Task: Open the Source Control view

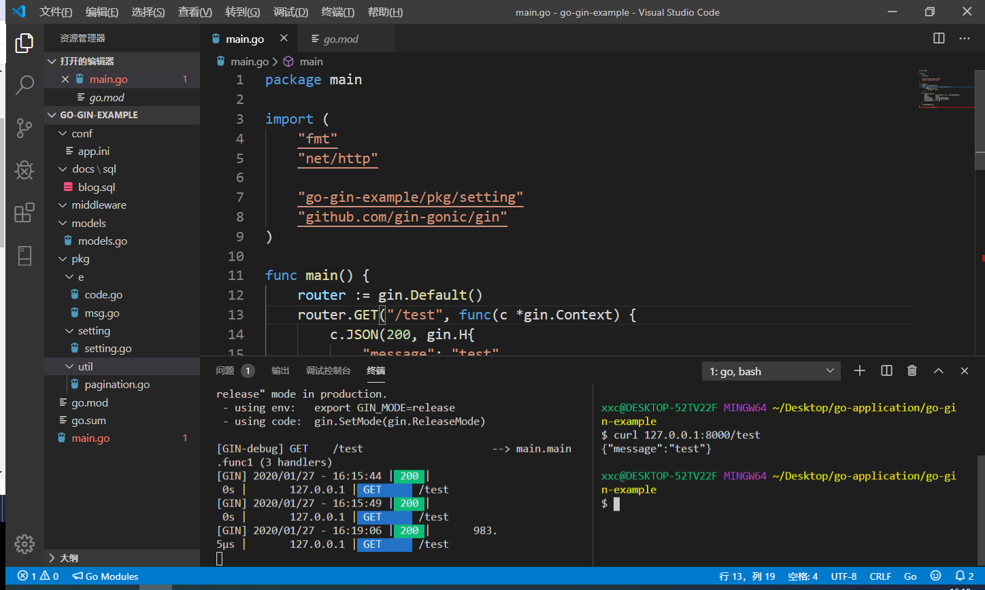Action: (x=24, y=128)
